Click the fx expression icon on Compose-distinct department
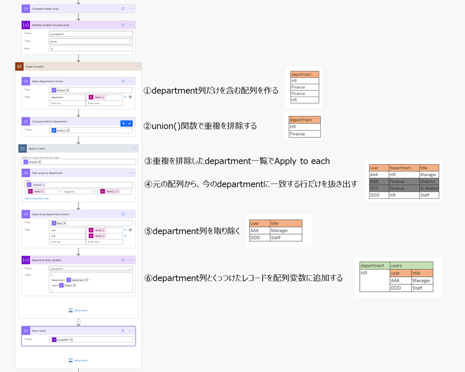Screen dimensions: 465x372 129,123
